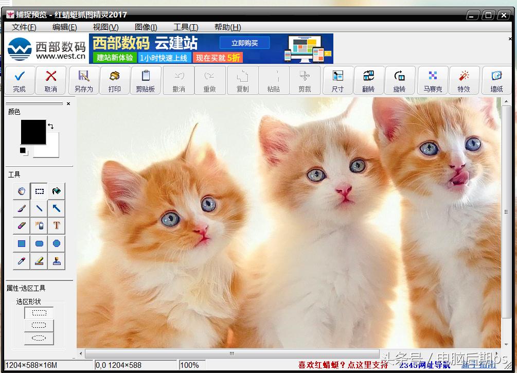Open the 特效 effects tool

click(x=465, y=81)
